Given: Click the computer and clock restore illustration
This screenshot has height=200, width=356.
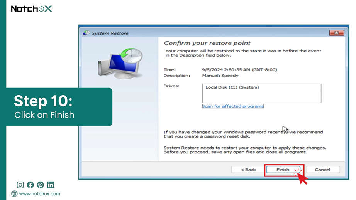Looking at the screenshot, I should tap(120, 63).
